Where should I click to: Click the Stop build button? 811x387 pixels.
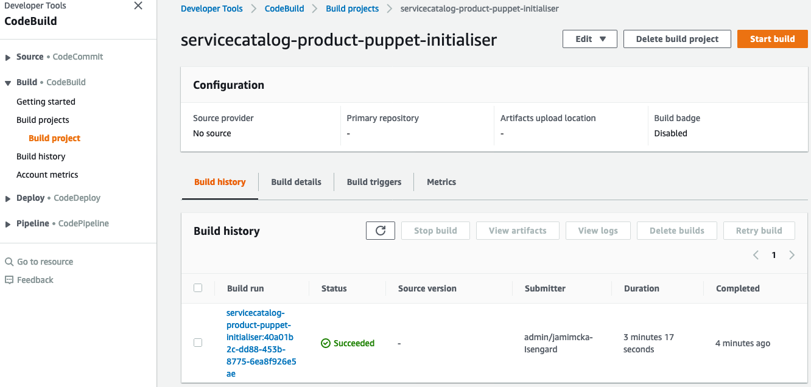435,231
